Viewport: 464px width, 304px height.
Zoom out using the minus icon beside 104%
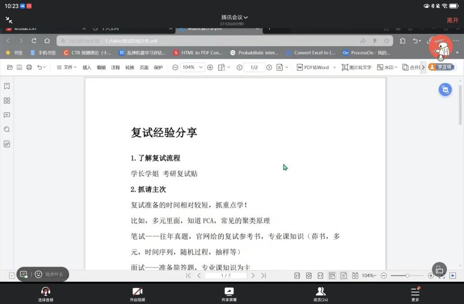point(175,67)
